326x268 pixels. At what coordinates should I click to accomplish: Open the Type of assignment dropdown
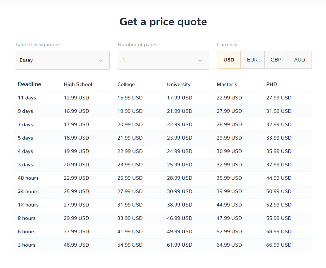click(62, 60)
